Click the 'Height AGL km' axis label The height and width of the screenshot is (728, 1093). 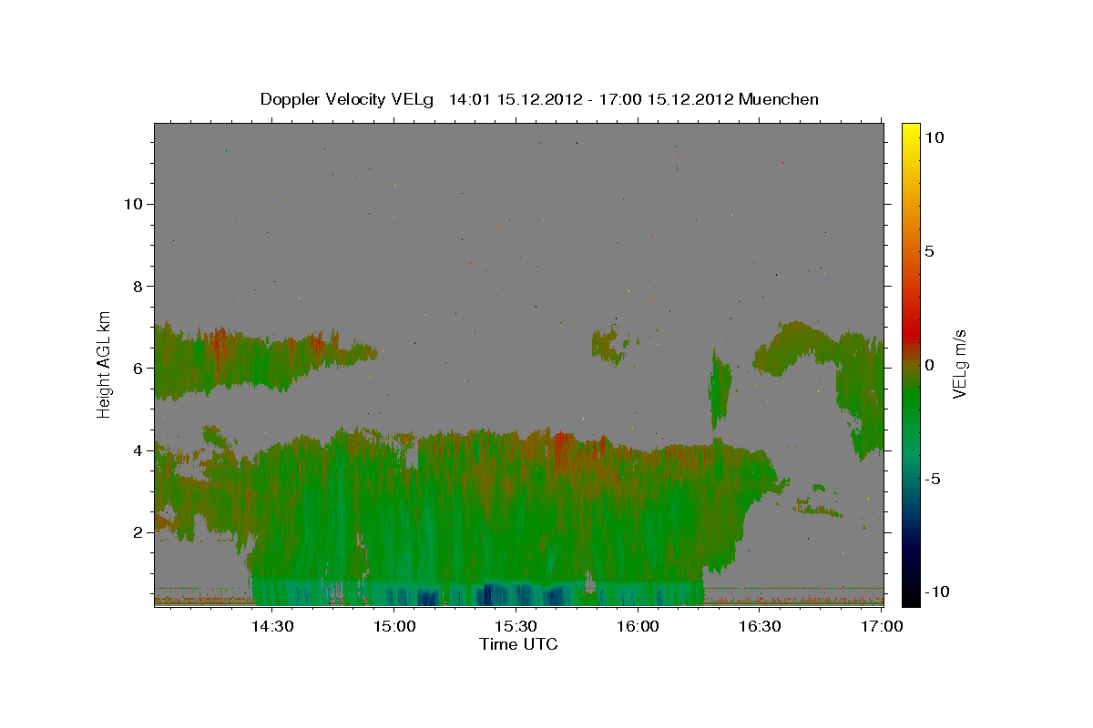(105, 364)
